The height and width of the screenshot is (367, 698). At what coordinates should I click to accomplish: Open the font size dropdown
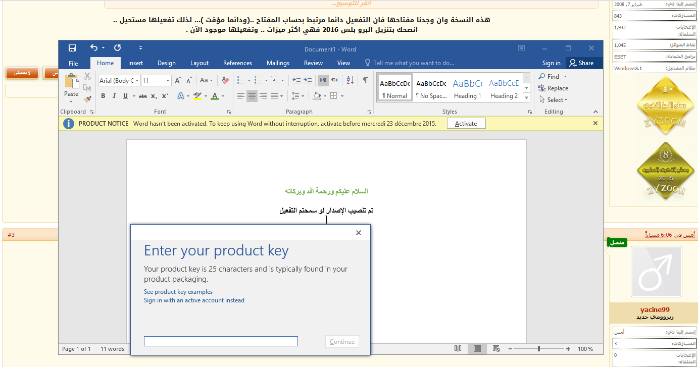169,81
